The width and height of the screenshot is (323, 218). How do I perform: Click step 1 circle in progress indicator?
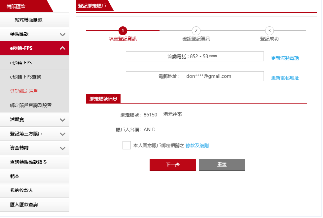tap(123, 31)
